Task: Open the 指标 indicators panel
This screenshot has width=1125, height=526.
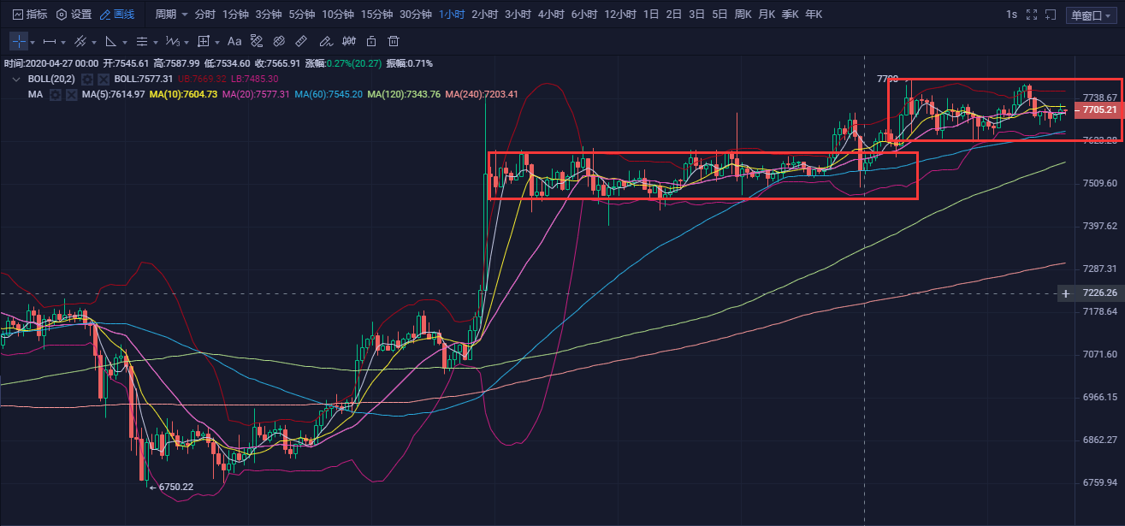Action: pos(30,15)
